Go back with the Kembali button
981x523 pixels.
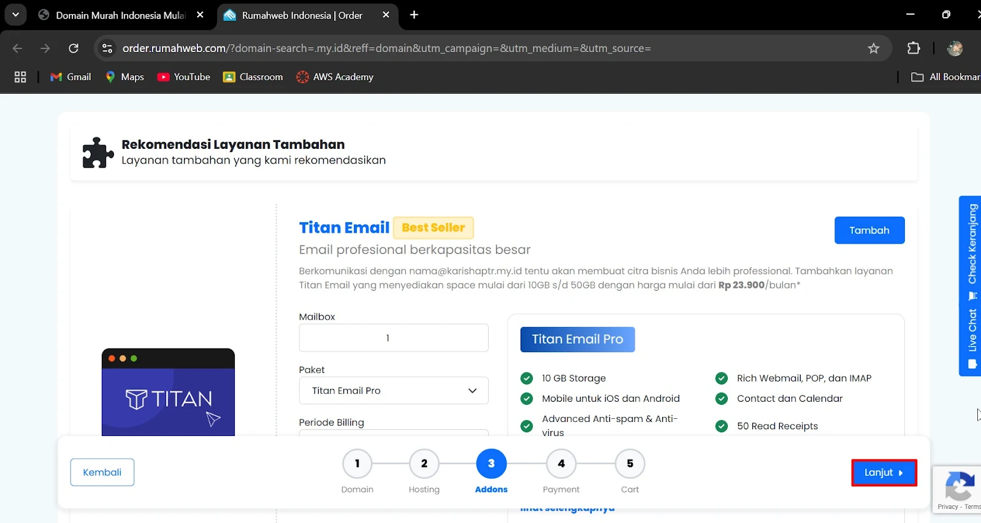click(102, 472)
